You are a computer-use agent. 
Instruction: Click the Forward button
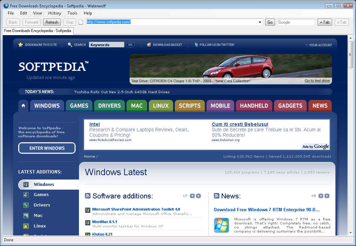(31, 22)
